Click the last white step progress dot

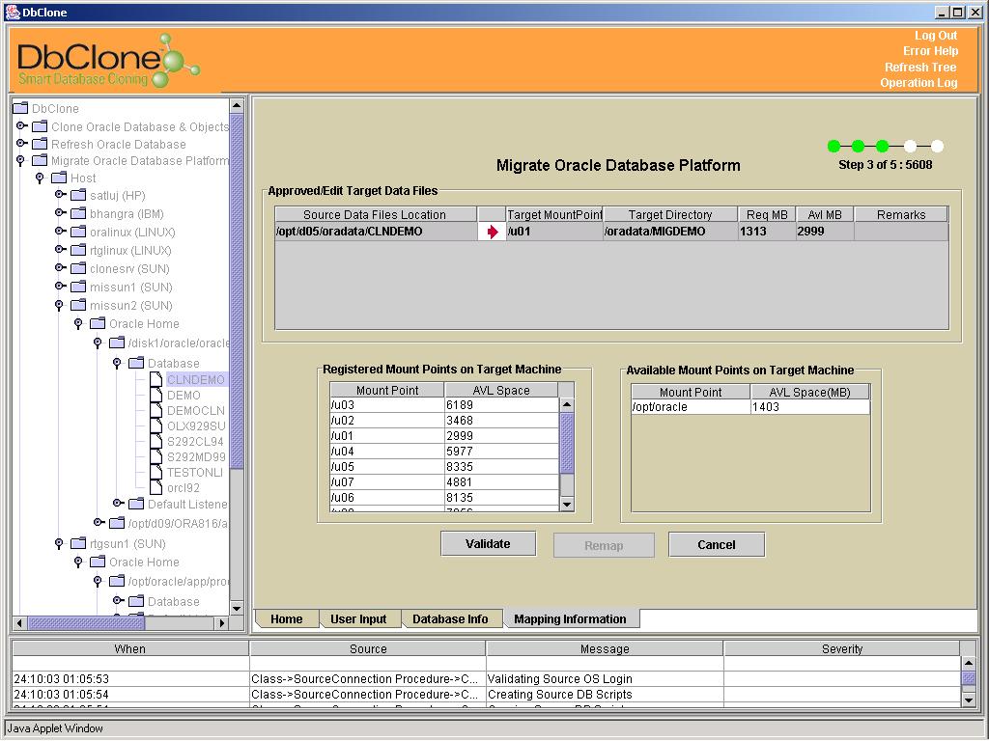pyautogui.click(x=937, y=147)
